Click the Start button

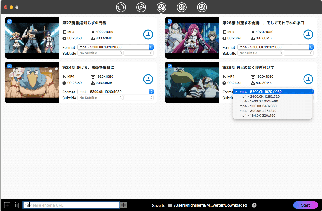click(305, 205)
